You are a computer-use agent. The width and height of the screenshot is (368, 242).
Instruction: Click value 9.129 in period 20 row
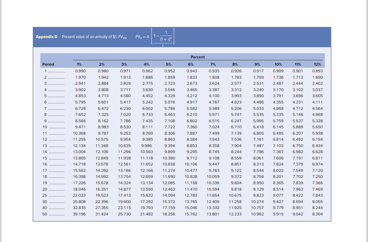pos(258,189)
